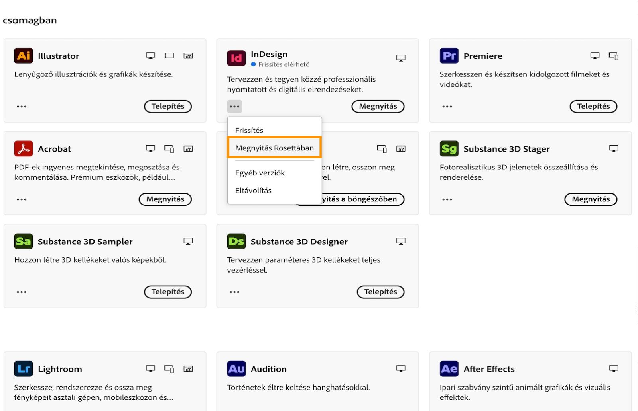Install Premiere with the Telepítés button

(x=593, y=106)
